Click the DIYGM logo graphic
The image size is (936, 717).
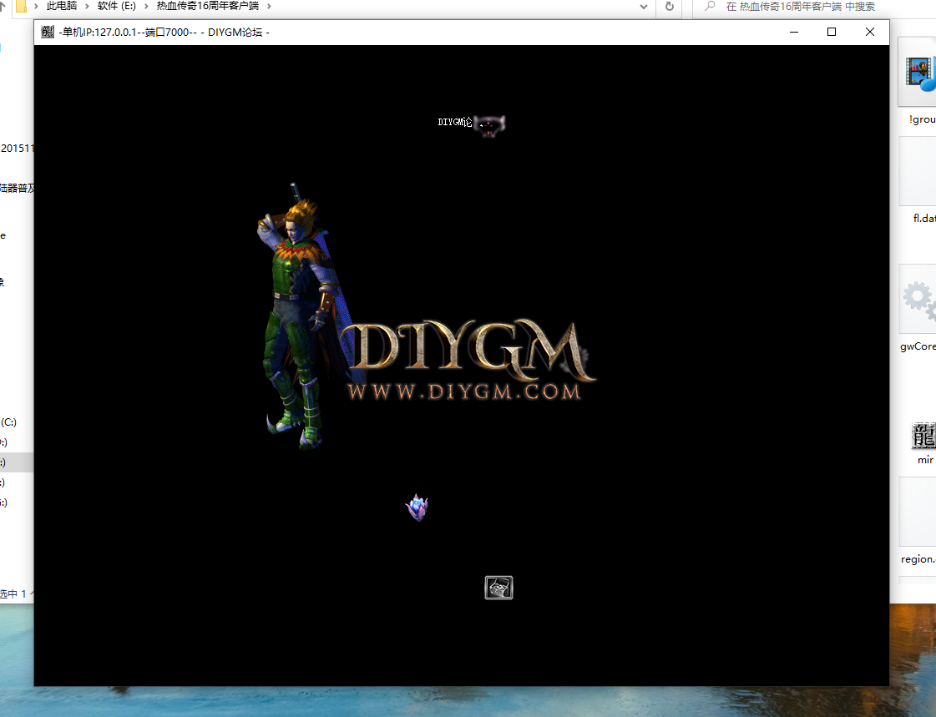(468, 352)
